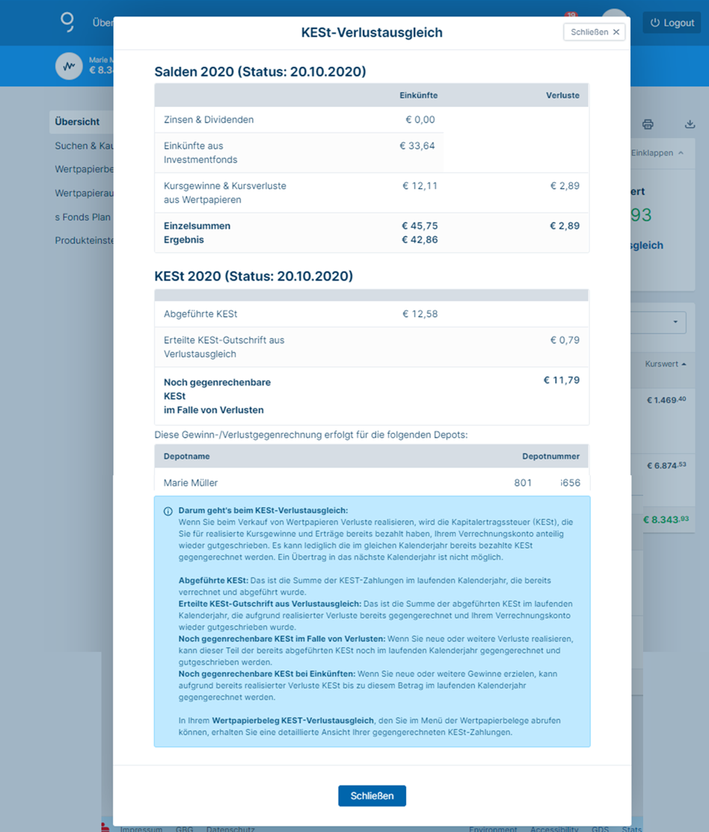Screen dimensions: 709x832
Task: Click the € 6.874,53 Kurswert entry
Action: click(x=666, y=465)
